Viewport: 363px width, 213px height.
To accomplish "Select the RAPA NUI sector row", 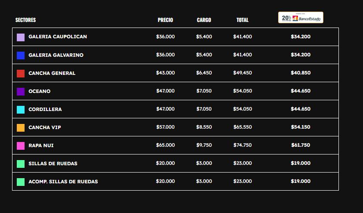I will pos(175,145).
